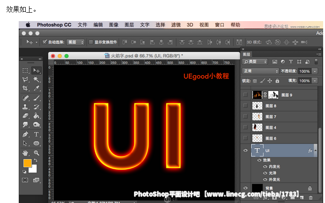The height and width of the screenshot is (203, 325).
Task: Select the Smudge tool
Action: pos(25,125)
